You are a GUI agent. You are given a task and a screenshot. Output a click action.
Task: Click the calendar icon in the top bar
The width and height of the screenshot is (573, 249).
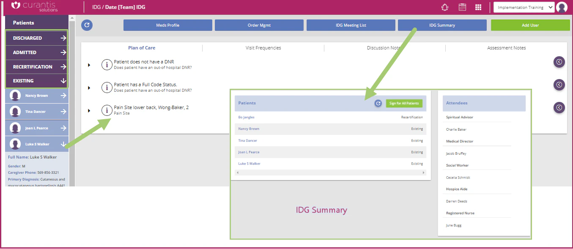coord(462,7)
